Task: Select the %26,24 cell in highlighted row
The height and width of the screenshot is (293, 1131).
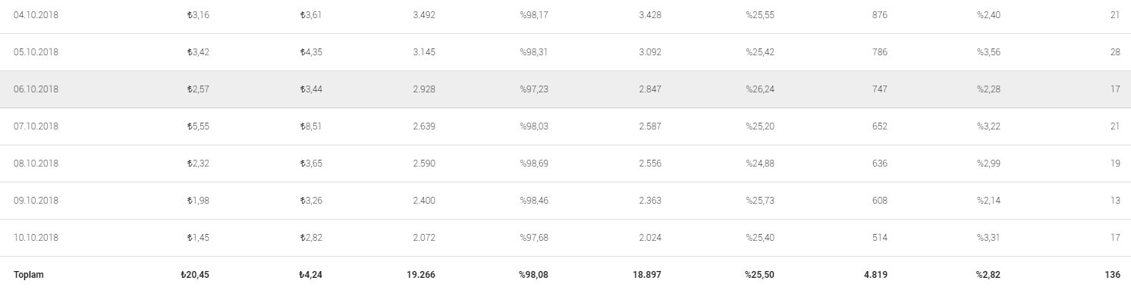Action: (760, 89)
